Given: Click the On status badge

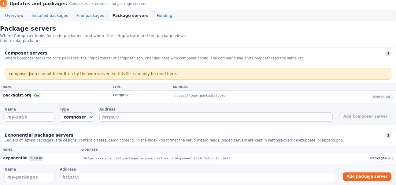Looking at the screenshot, I should pyautogui.click(x=37, y=95).
